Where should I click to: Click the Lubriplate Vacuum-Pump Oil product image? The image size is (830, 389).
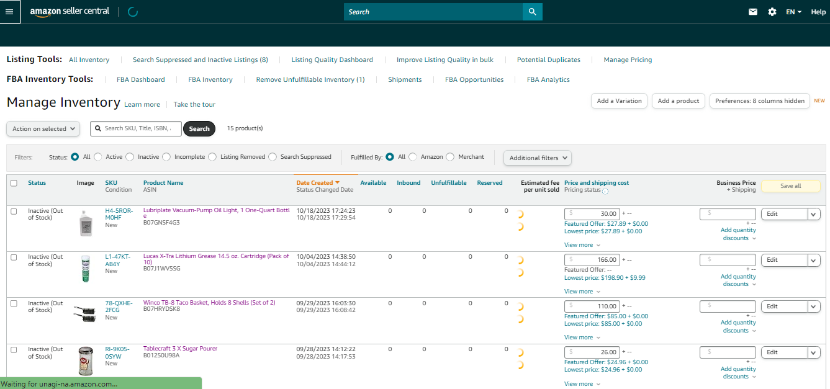(86, 223)
